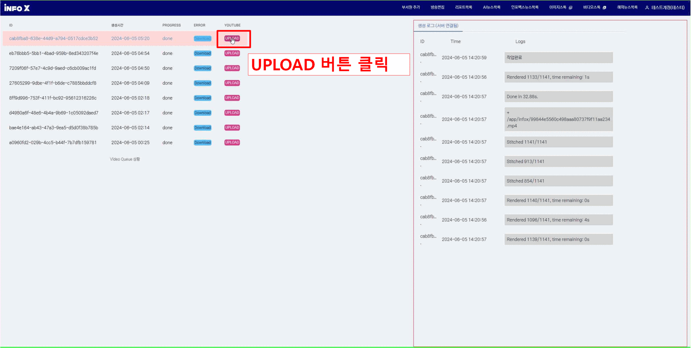
Task: Click UPLOAD for row 27605299
Action: 232,83
